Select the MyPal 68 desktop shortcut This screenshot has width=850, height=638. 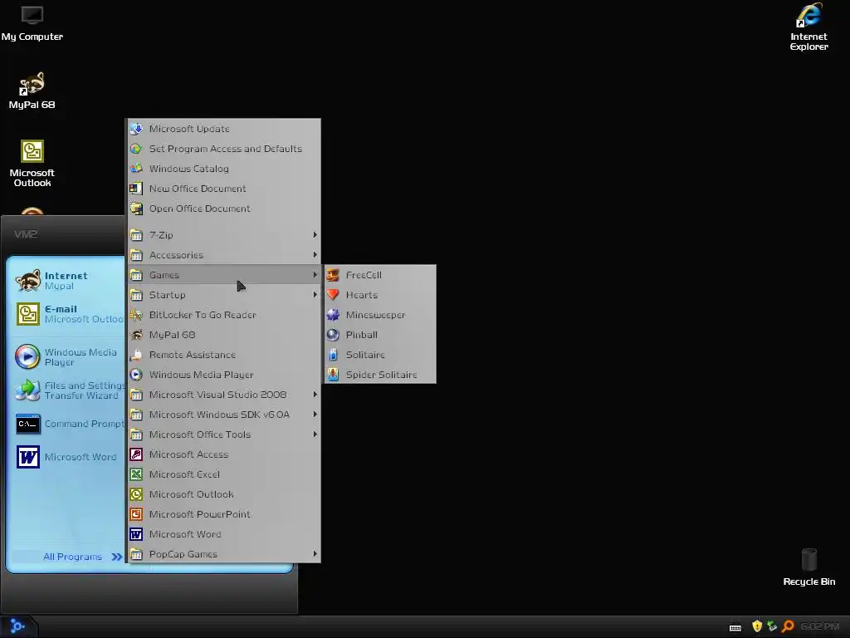32,91
